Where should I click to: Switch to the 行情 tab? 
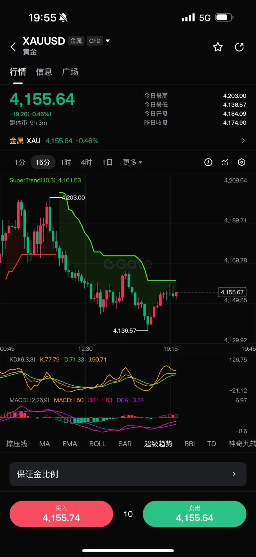[x=18, y=72]
